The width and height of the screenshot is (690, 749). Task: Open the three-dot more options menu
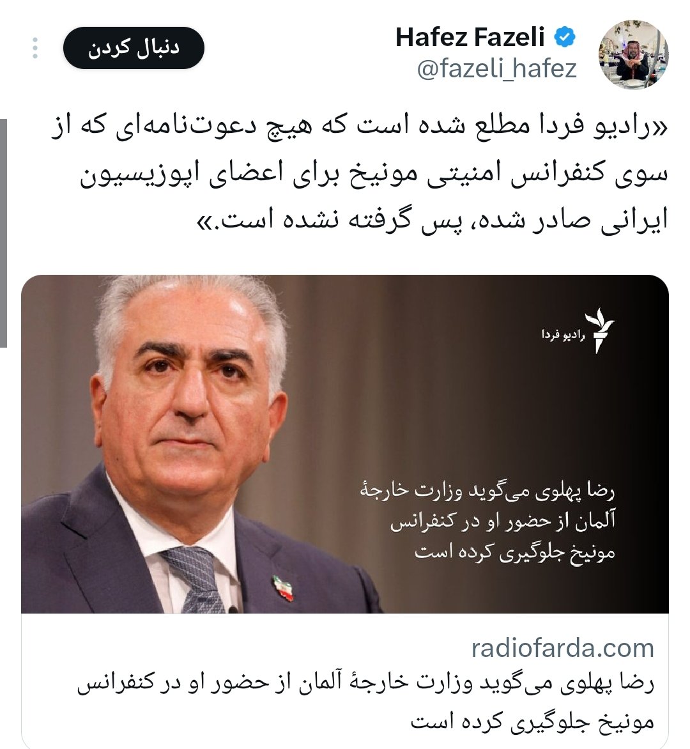click(35, 48)
